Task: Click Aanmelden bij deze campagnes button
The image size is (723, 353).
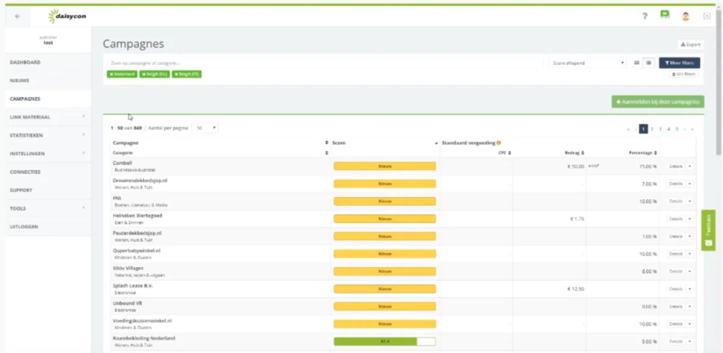Action: coord(657,102)
